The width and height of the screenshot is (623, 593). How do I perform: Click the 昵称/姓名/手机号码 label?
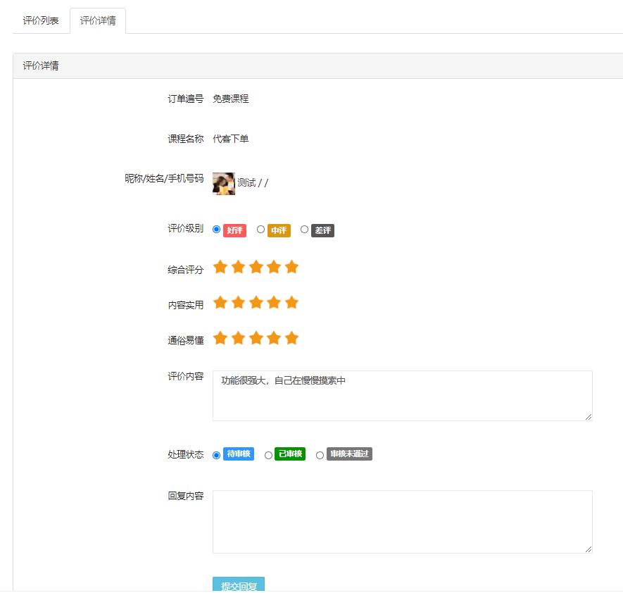click(164, 179)
